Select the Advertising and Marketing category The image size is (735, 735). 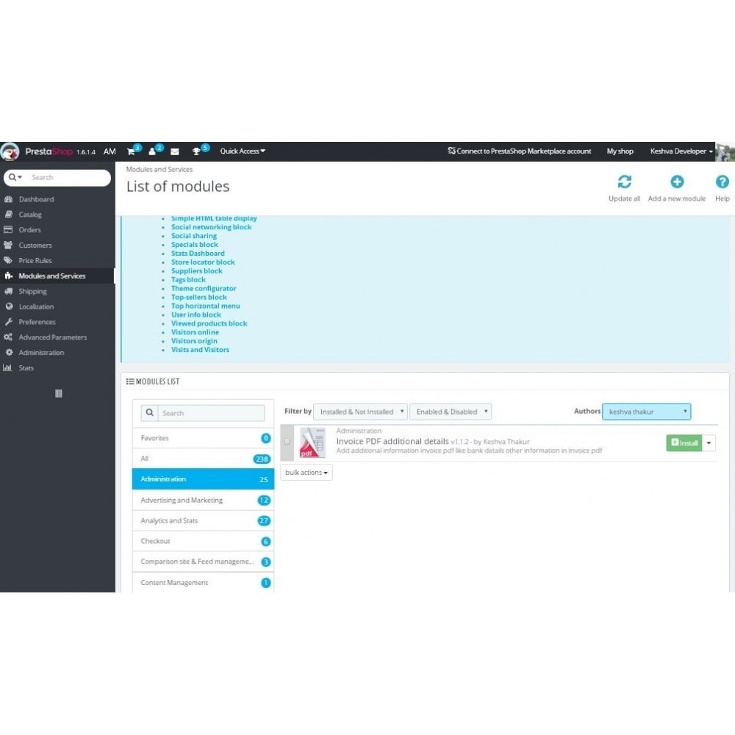(203, 500)
